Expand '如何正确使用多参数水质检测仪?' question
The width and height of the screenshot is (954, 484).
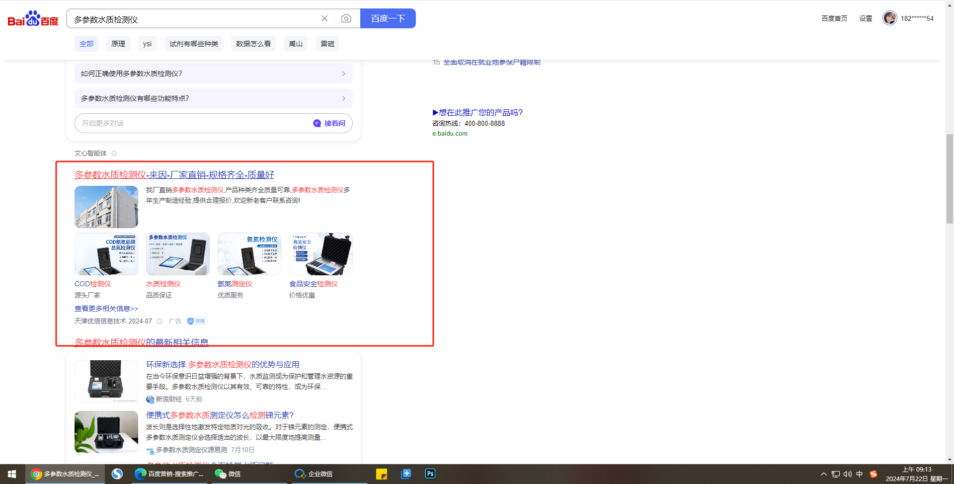214,74
